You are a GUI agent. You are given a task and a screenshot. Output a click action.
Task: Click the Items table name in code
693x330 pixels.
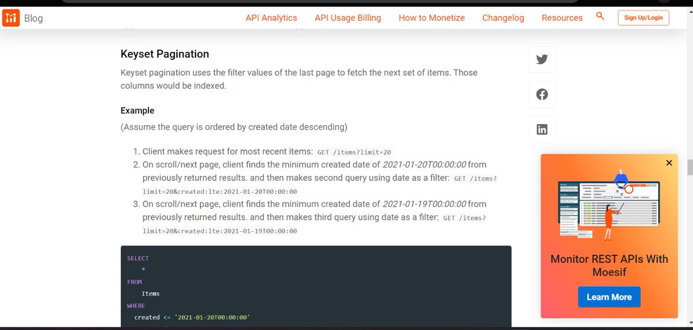pos(151,294)
